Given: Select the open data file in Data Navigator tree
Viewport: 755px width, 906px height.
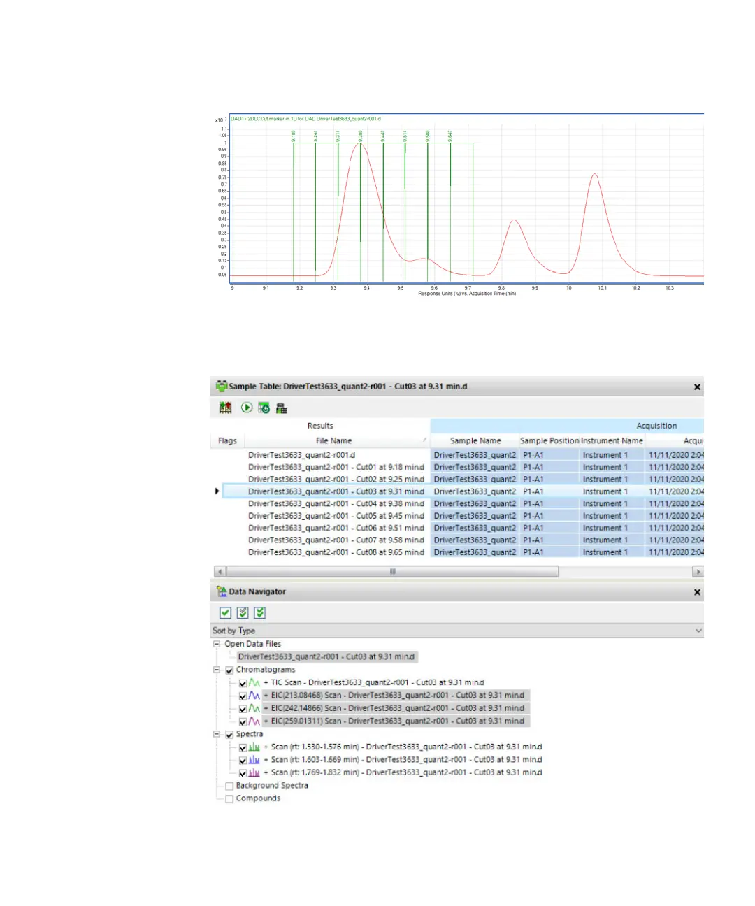Looking at the screenshot, I should pyautogui.click(x=326, y=656).
